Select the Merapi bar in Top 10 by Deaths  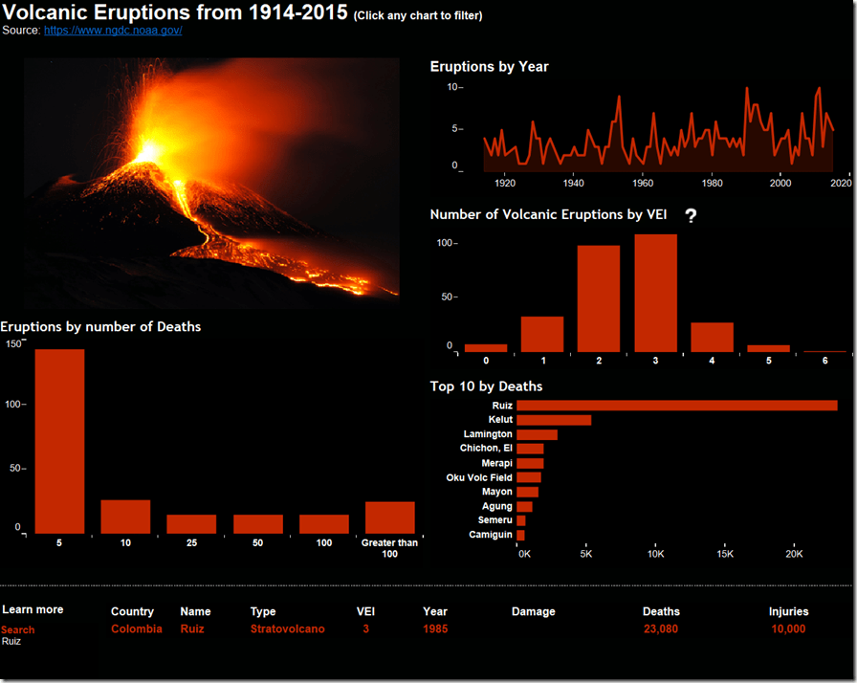click(529, 462)
